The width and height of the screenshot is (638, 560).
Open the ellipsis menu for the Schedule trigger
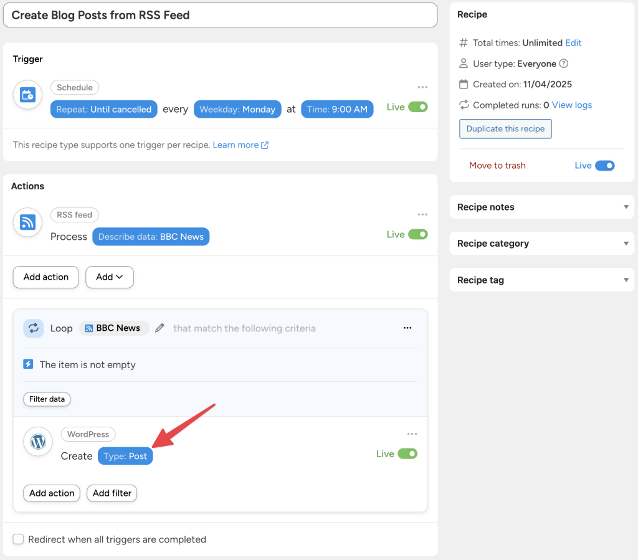pos(422,87)
